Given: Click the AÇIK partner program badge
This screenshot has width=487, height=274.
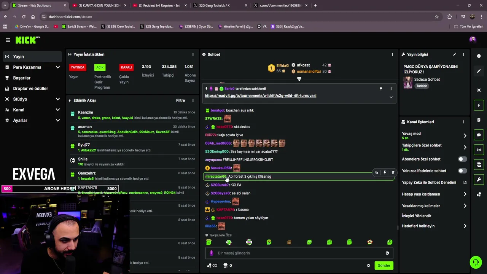Looking at the screenshot, I should pos(100,67).
